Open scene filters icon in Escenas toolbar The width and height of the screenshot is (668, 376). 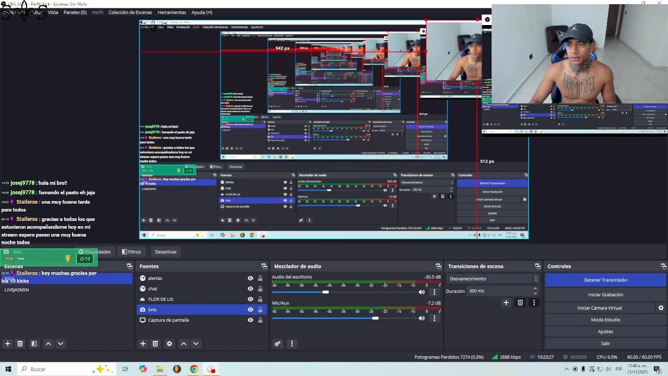click(x=34, y=344)
